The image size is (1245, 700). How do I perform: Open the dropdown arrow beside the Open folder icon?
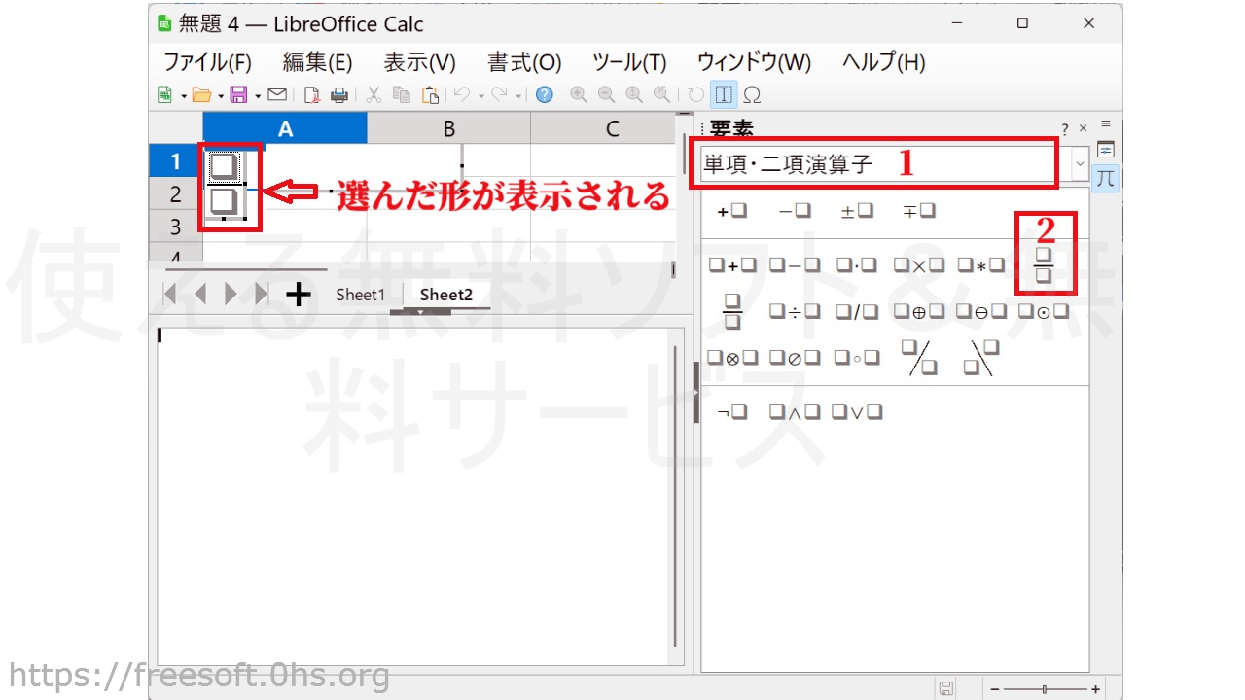pyautogui.click(x=221, y=95)
